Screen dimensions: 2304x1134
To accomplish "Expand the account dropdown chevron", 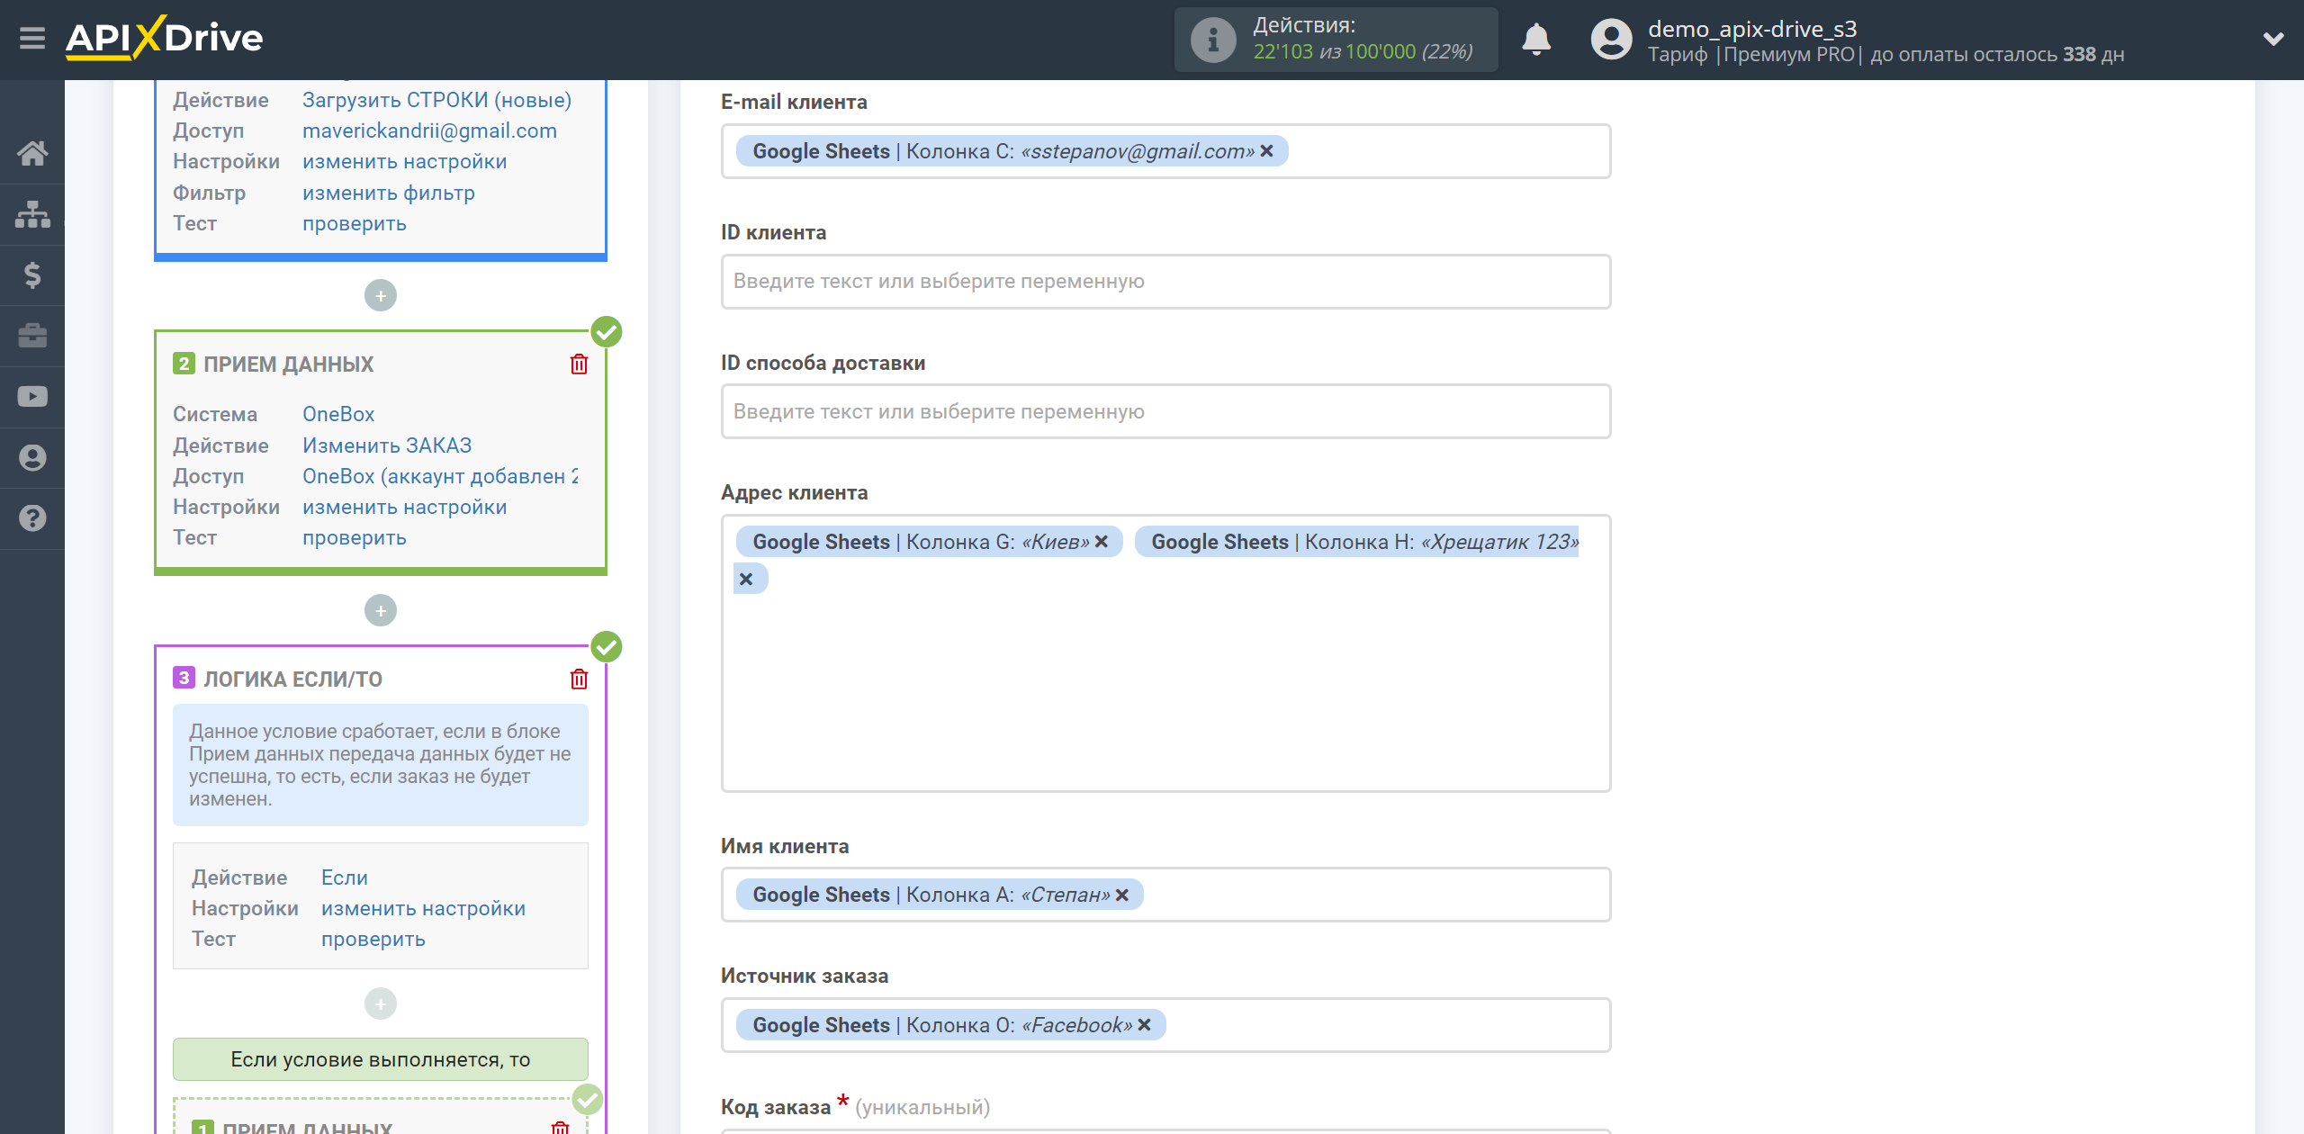I will 2273,40.
